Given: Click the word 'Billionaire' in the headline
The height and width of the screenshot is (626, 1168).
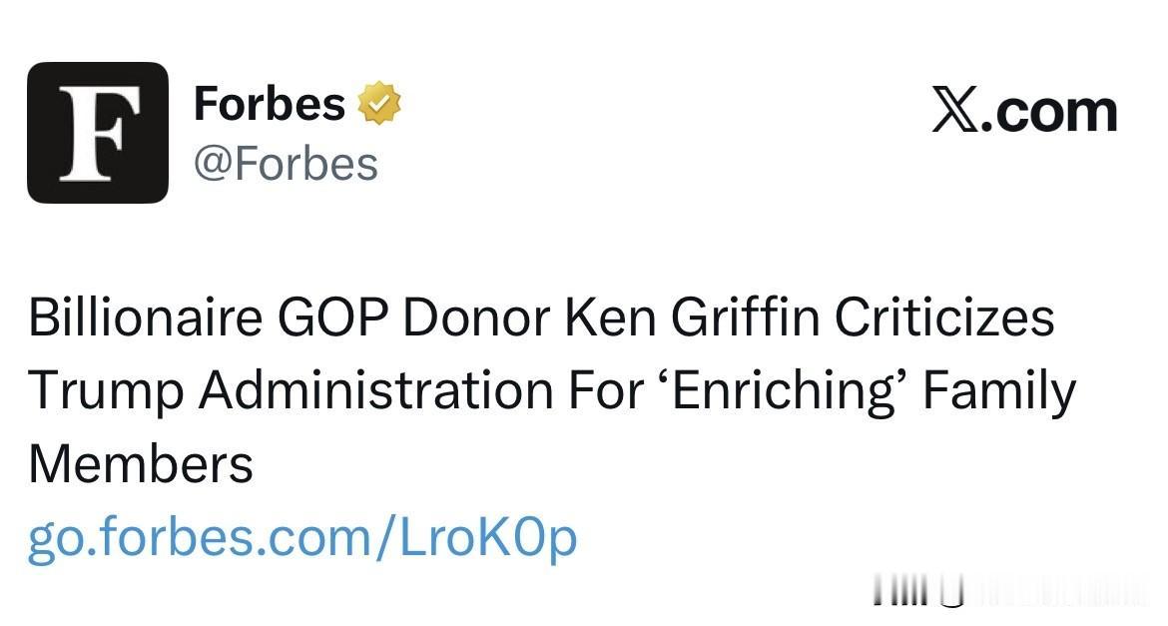Looking at the screenshot, I should [146, 319].
